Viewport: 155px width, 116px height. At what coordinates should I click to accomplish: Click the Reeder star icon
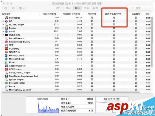(6, 28)
